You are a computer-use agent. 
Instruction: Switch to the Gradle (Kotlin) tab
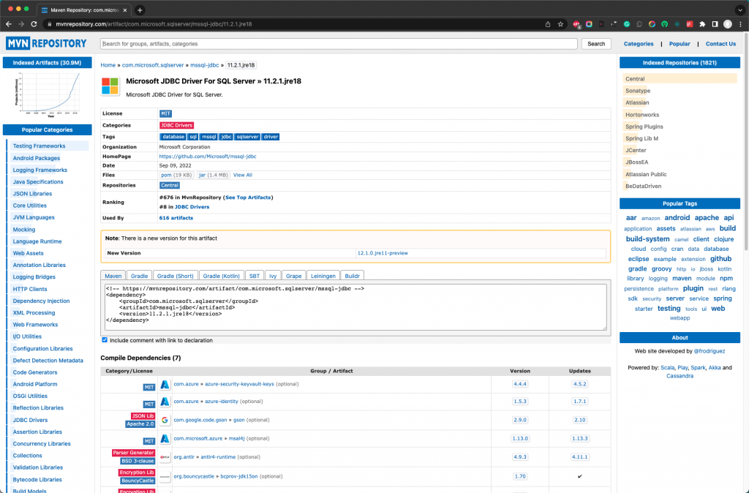[x=221, y=276]
